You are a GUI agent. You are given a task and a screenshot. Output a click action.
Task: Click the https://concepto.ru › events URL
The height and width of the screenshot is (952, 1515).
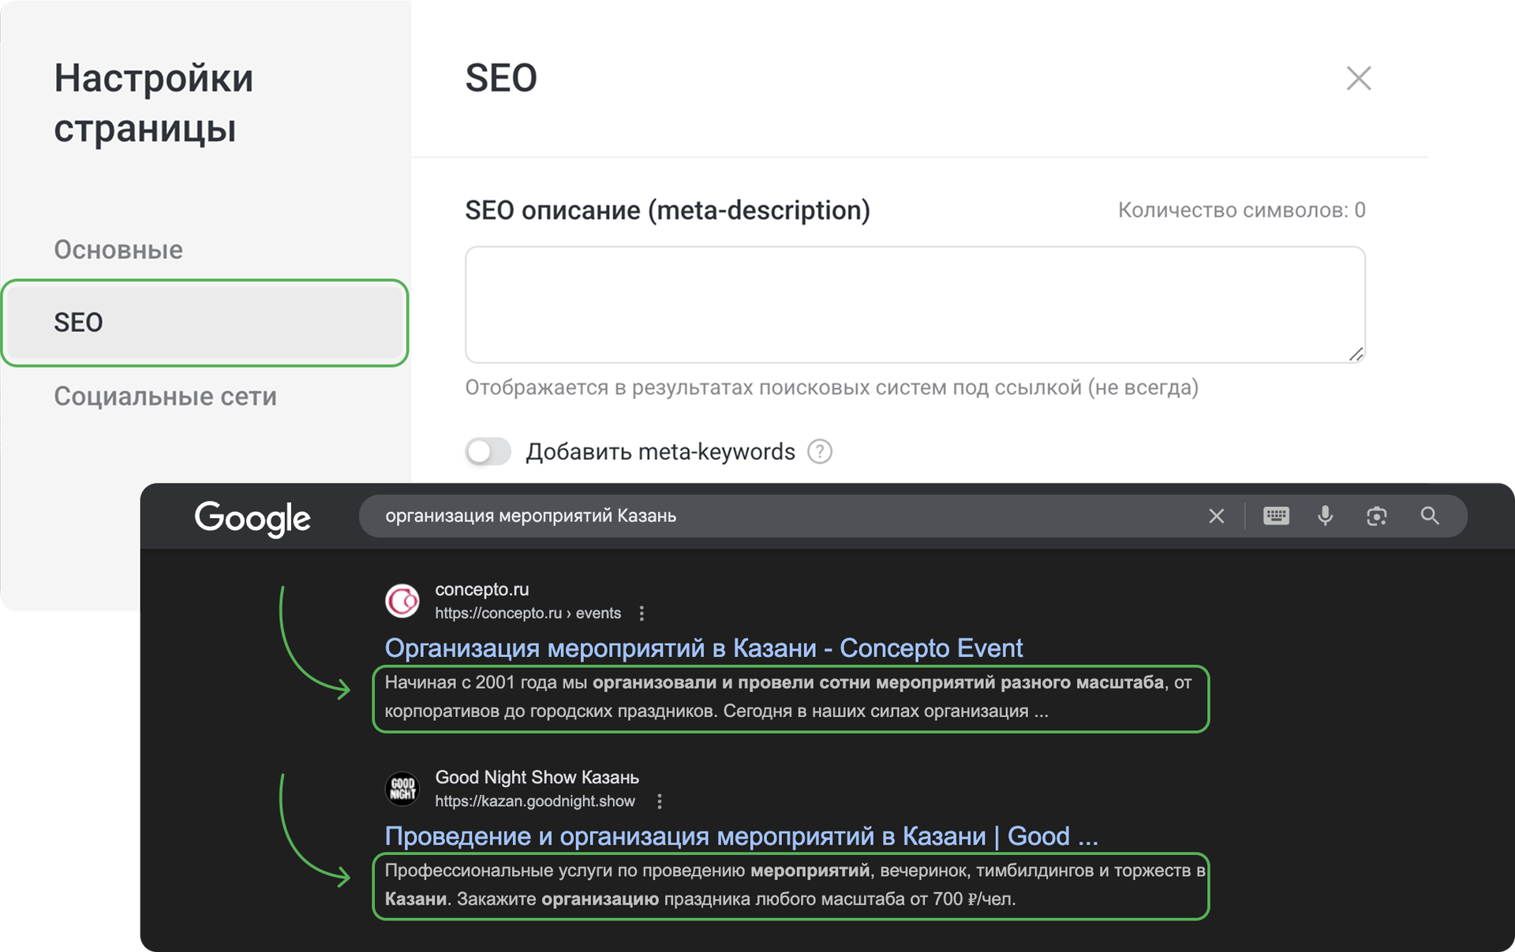tap(528, 613)
